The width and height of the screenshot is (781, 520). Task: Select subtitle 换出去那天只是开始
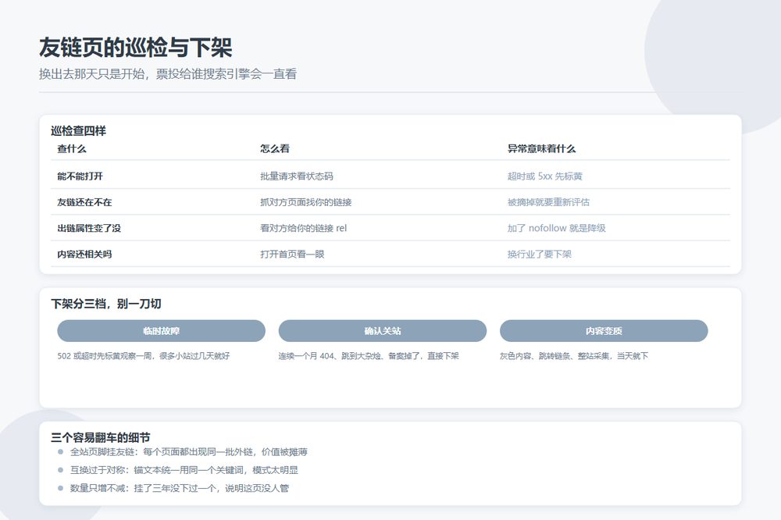click(91, 74)
